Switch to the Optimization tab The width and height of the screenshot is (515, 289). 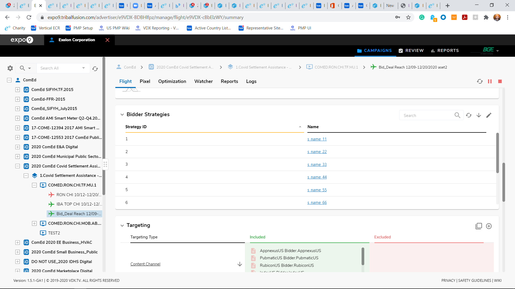(x=172, y=81)
